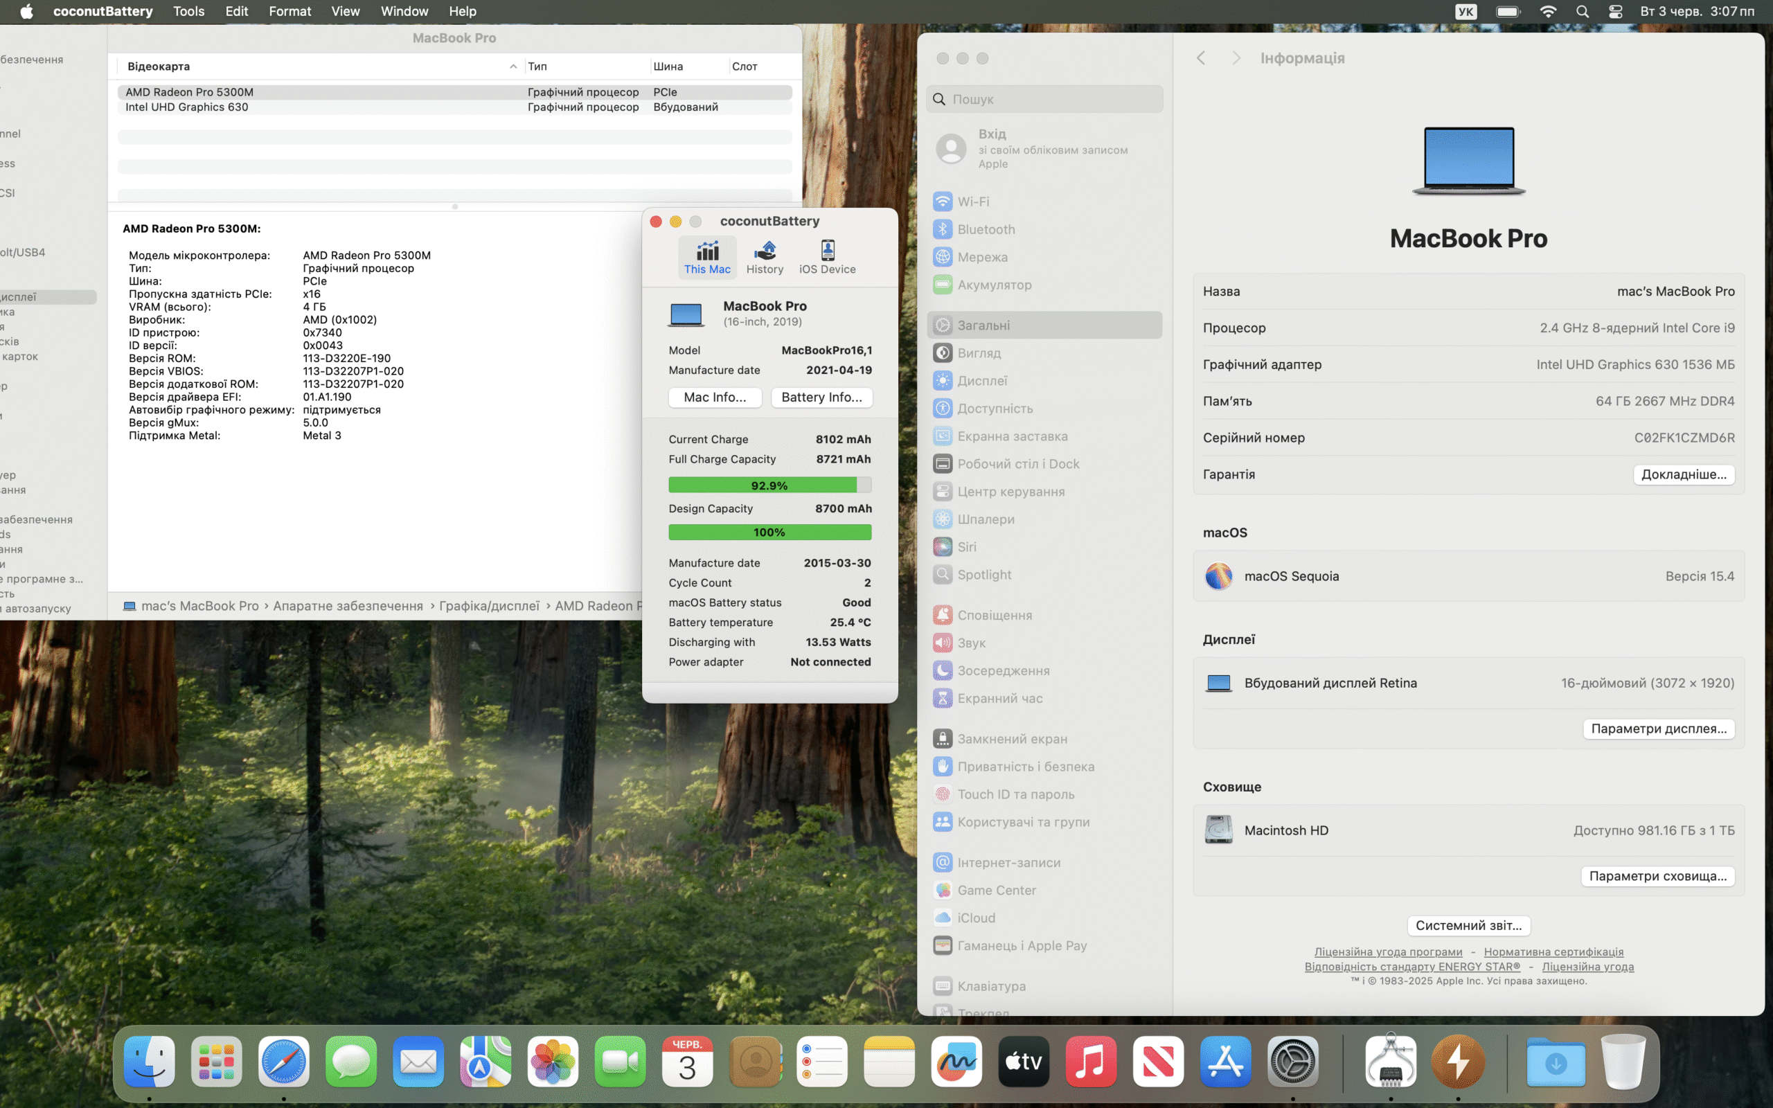The height and width of the screenshot is (1108, 1773).
Task: Click the УК input source indicator
Action: click(1466, 11)
